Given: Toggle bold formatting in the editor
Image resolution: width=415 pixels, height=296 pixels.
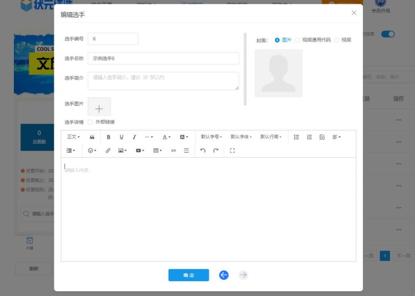Looking at the screenshot, I should [108, 137].
